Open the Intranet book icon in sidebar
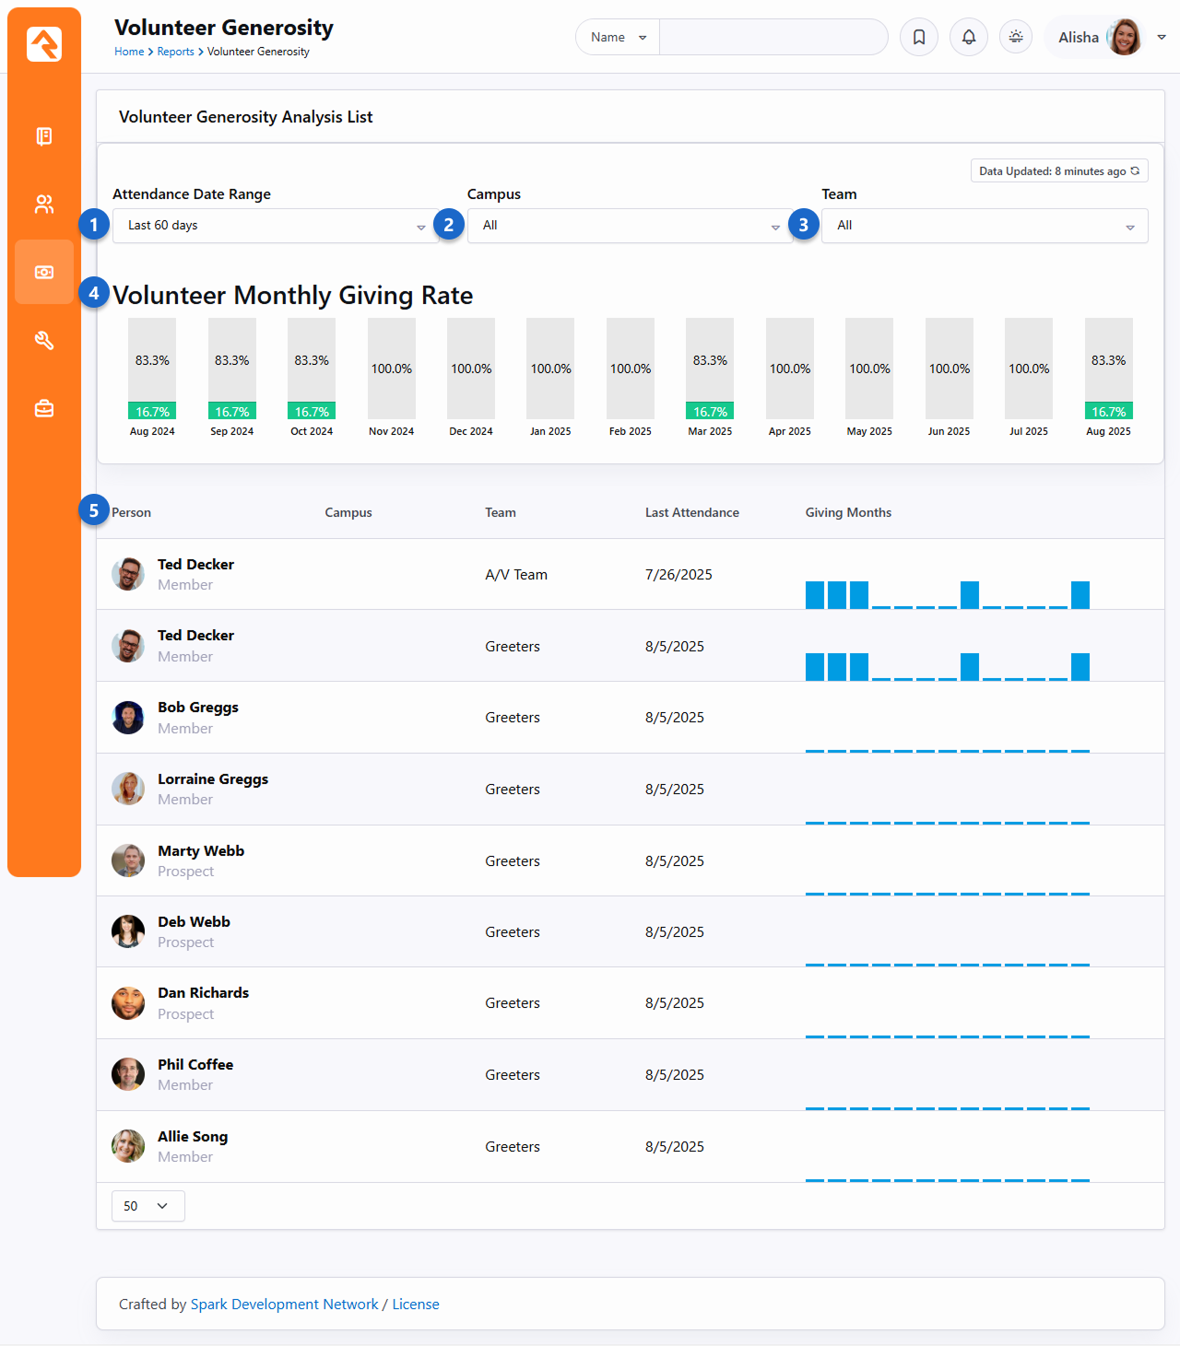The image size is (1180, 1346). (44, 136)
